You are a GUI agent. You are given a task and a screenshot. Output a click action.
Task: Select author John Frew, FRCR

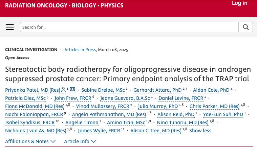[x=73, y=98]
